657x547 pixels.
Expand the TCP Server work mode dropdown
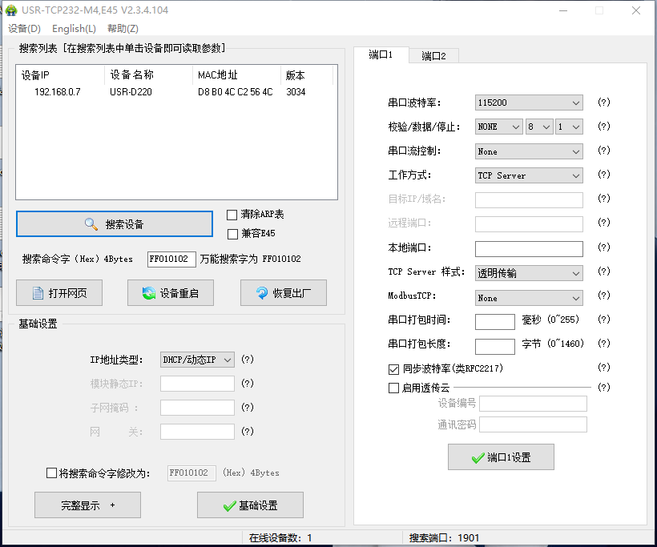click(x=529, y=175)
